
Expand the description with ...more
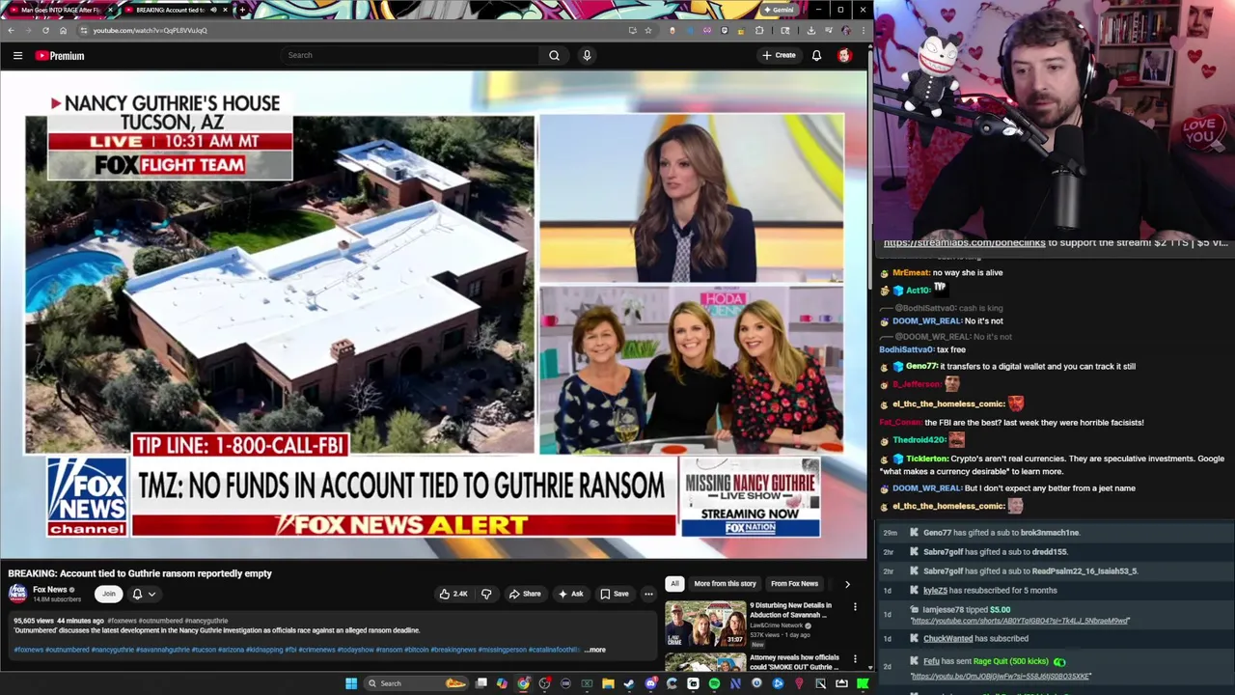pyautogui.click(x=595, y=650)
